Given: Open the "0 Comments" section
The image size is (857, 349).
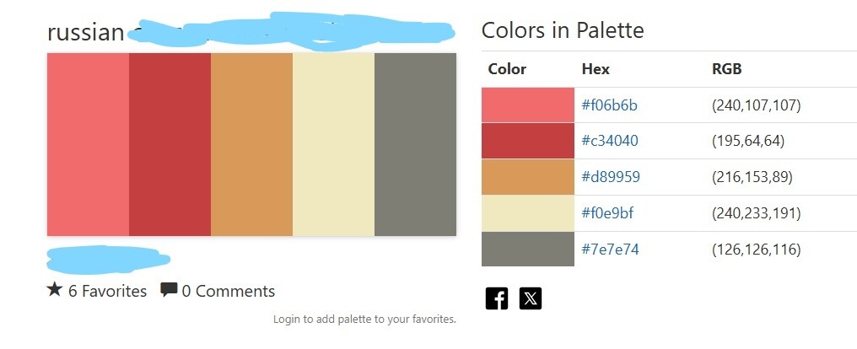Looking at the screenshot, I should [228, 291].
